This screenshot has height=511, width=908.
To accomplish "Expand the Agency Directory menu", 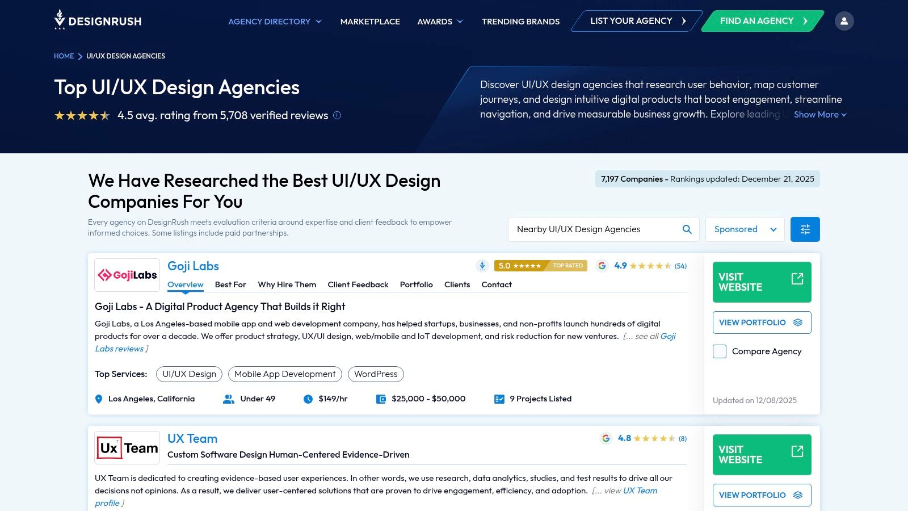I will [275, 22].
